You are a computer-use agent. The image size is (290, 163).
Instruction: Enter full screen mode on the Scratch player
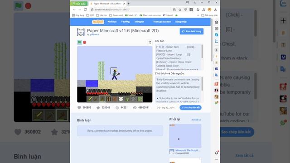[x=150, y=42]
